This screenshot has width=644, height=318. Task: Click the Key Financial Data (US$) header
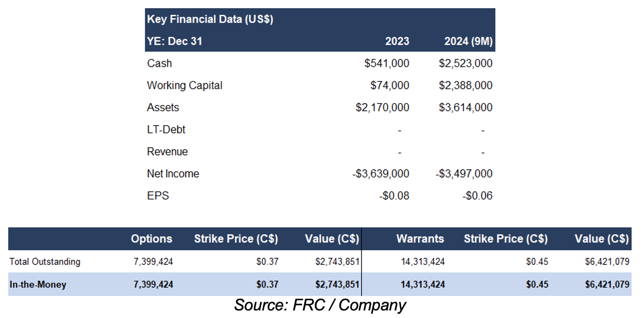point(210,19)
